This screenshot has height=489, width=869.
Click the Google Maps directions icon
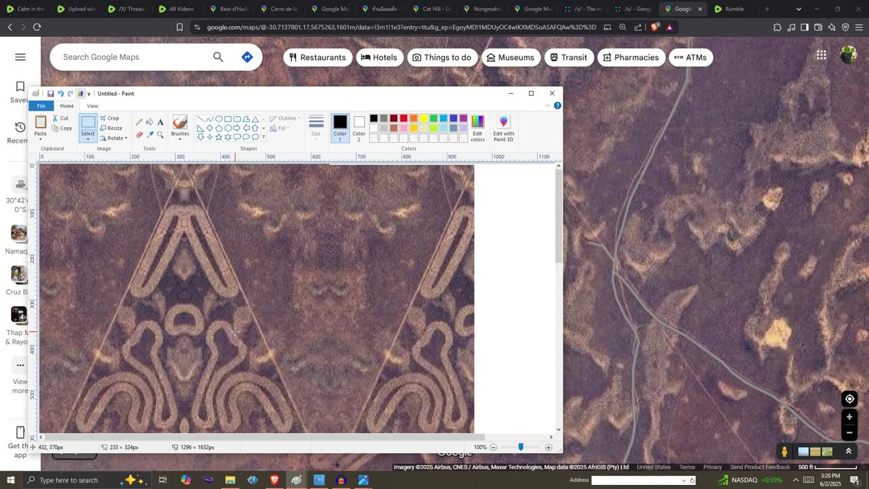pos(247,57)
